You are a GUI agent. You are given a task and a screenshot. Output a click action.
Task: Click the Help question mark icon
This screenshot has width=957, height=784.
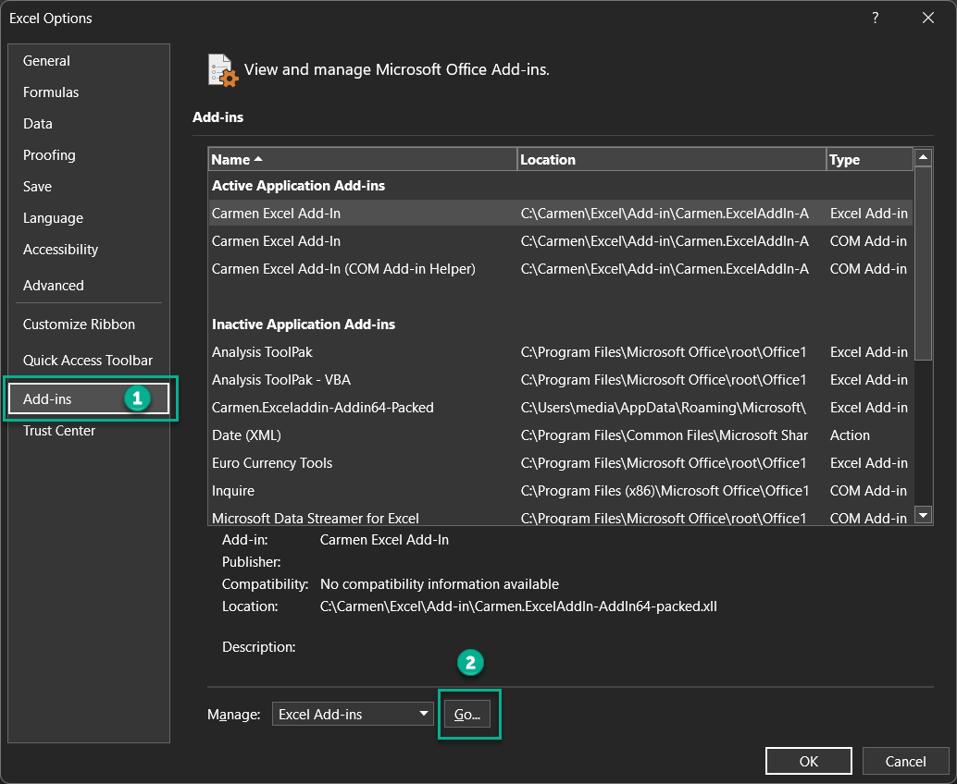point(875,18)
